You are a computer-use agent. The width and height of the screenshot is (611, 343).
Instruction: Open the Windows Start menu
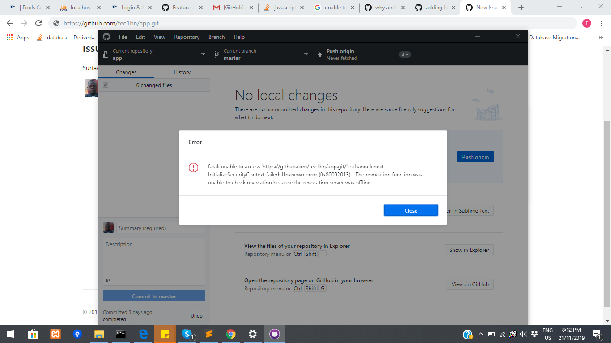pyautogui.click(x=10, y=334)
